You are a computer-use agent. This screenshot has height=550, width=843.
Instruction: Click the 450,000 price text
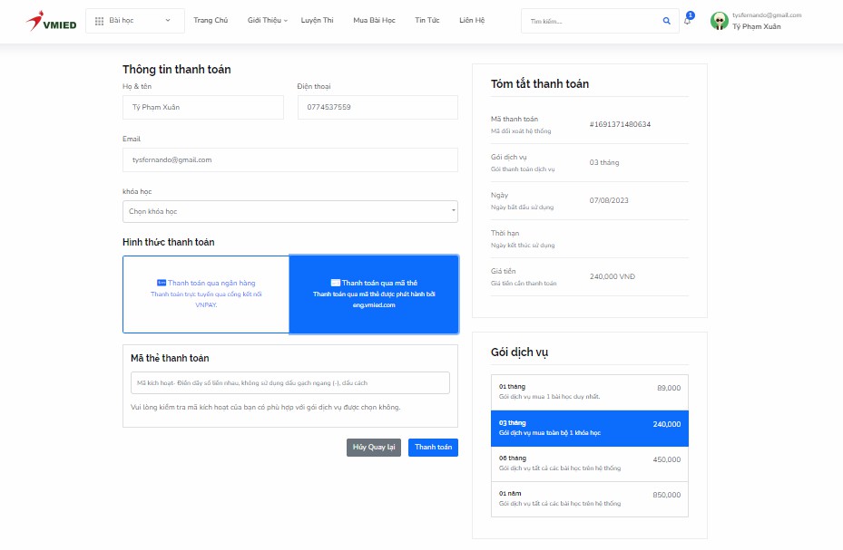pyautogui.click(x=667, y=460)
